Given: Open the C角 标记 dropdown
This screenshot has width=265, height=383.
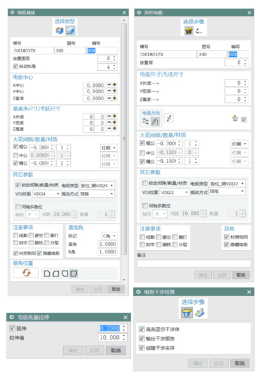Looking at the screenshot, I should (x=109, y=236).
